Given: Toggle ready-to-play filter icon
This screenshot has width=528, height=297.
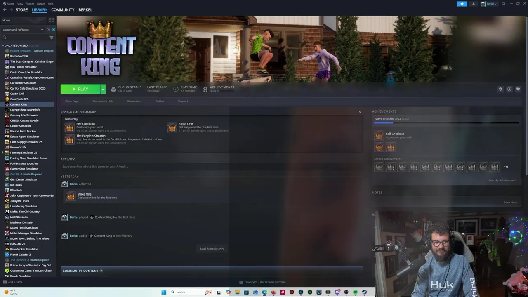Looking at the screenshot, I should [53, 30].
